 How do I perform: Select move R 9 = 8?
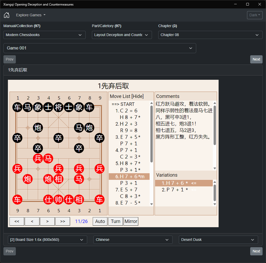[x=129, y=130]
